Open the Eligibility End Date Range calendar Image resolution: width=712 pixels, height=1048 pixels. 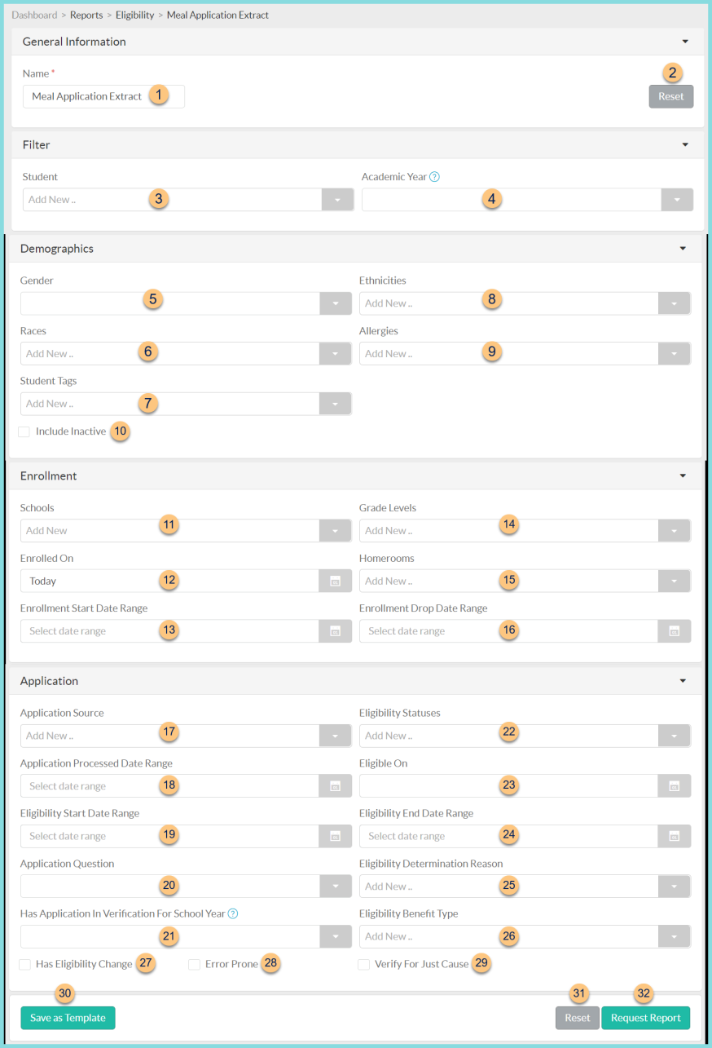675,835
